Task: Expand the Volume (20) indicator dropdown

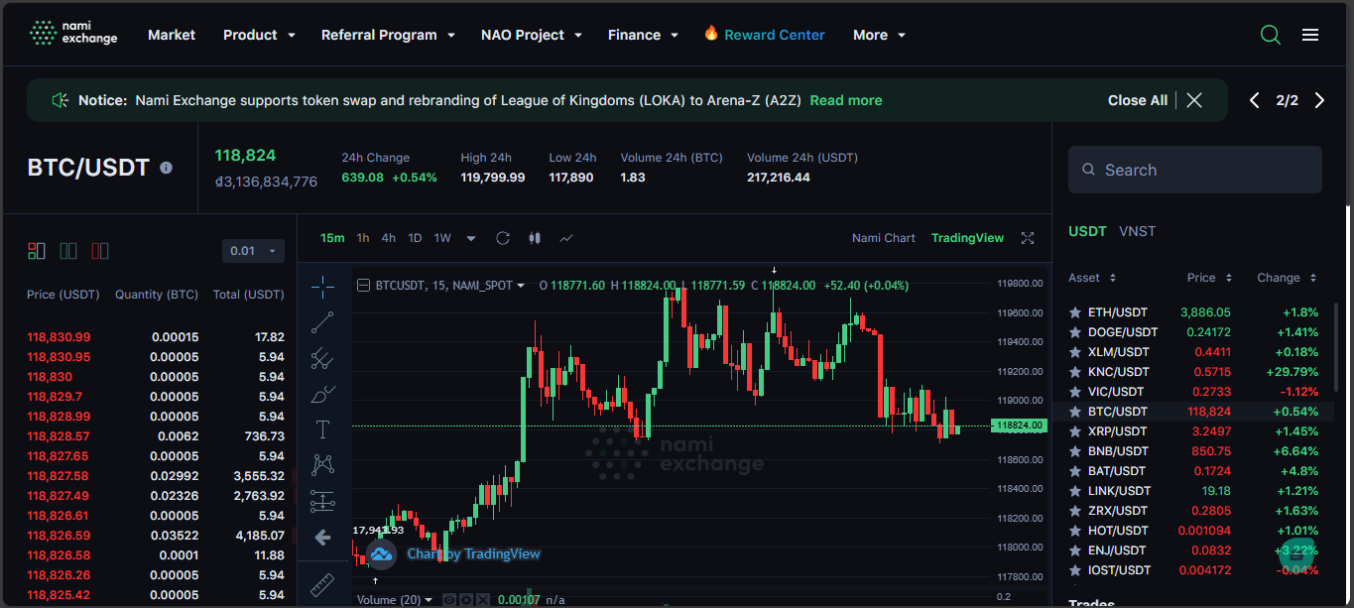Action: (x=429, y=600)
